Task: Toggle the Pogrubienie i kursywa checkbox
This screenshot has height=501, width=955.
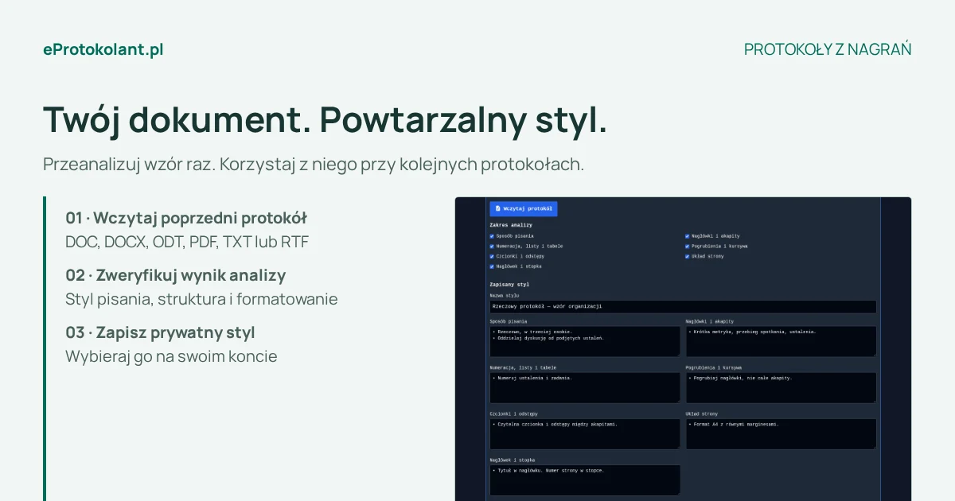Action: (688, 247)
